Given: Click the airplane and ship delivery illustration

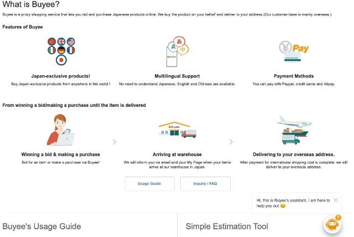Looking at the screenshot, I should 294,130.
